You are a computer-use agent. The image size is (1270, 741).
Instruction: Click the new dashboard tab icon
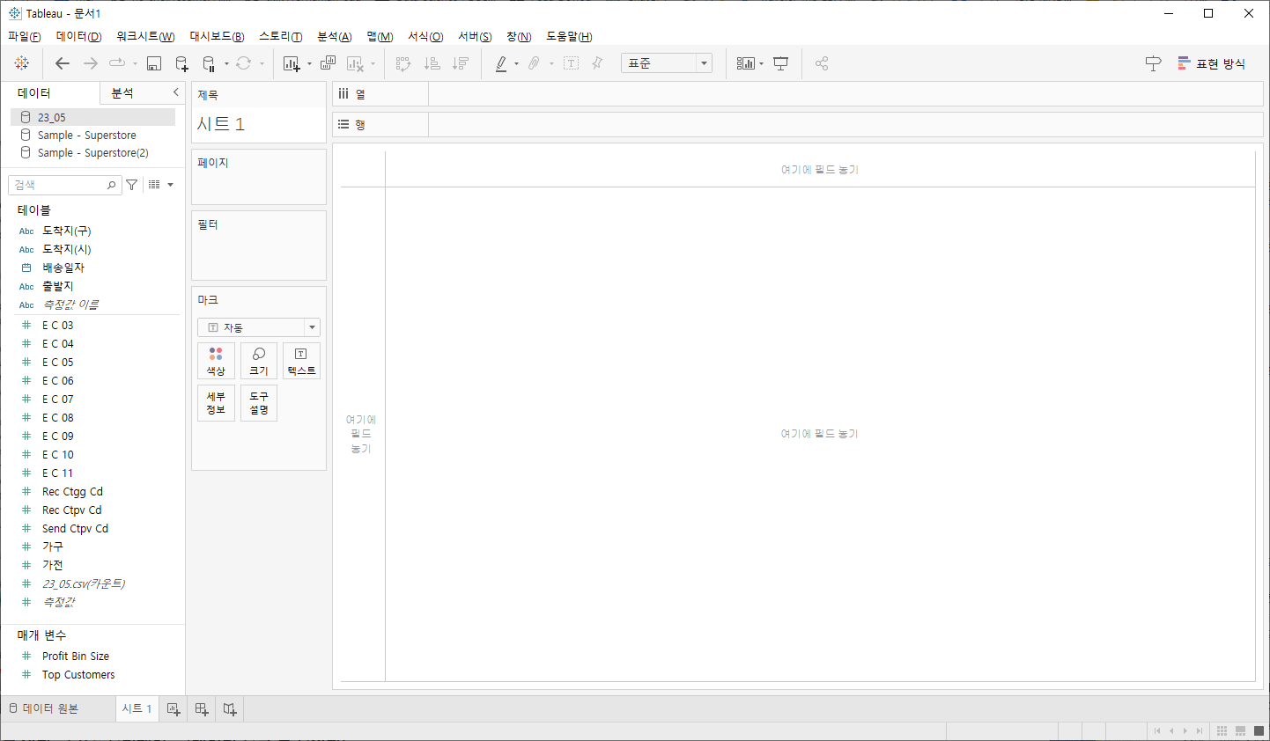(x=202, y=709)
